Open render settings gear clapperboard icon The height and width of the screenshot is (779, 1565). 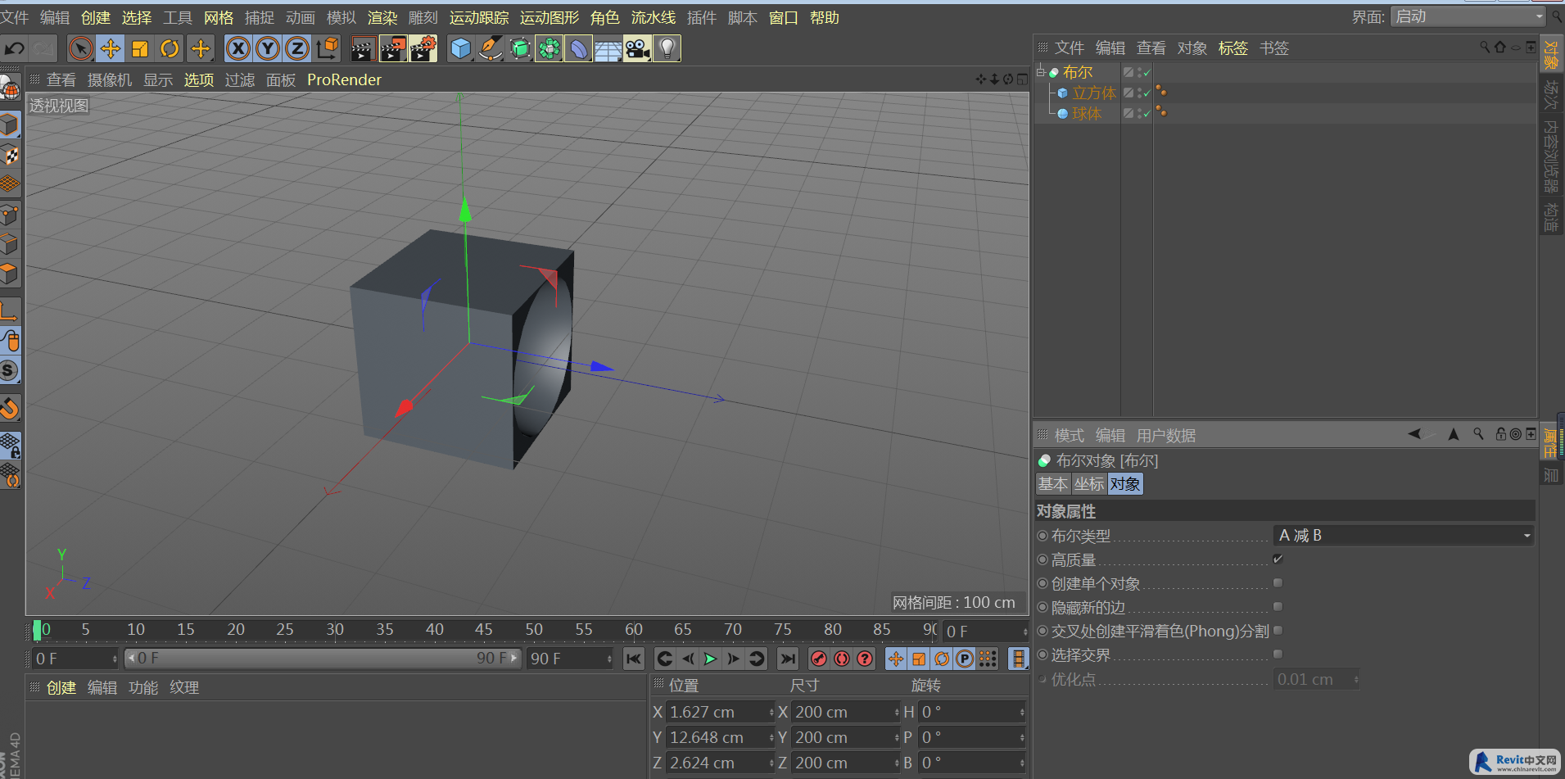pos(423,48)
